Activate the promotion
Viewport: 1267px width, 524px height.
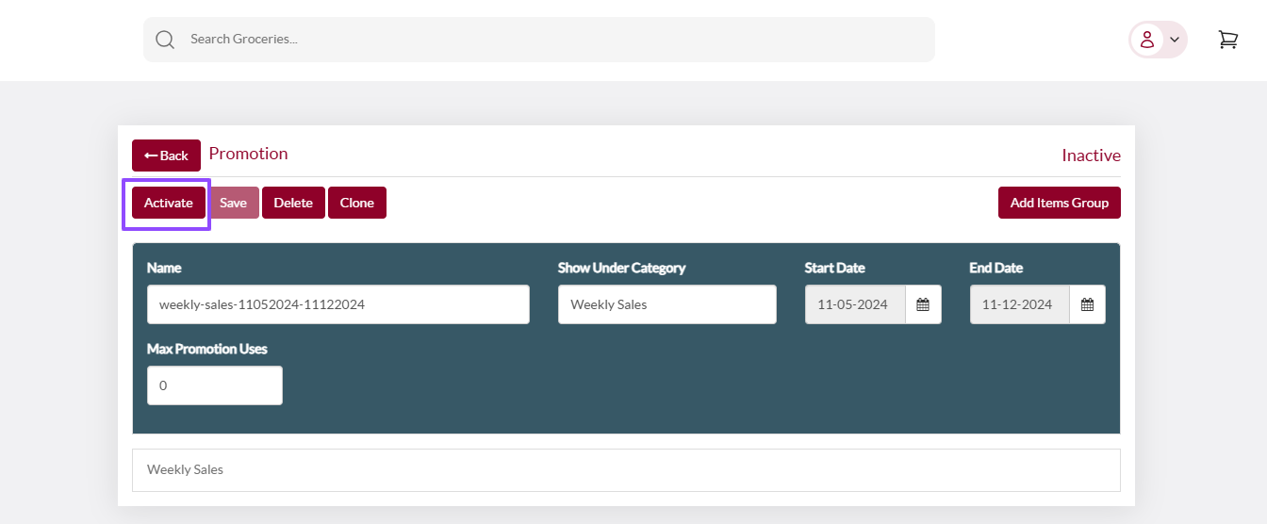[x=168, y=203]
